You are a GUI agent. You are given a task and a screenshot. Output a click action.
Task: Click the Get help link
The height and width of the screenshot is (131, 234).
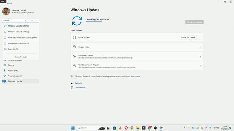[x=78, y=83]
